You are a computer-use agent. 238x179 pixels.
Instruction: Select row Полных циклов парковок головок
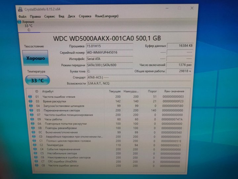108,141
